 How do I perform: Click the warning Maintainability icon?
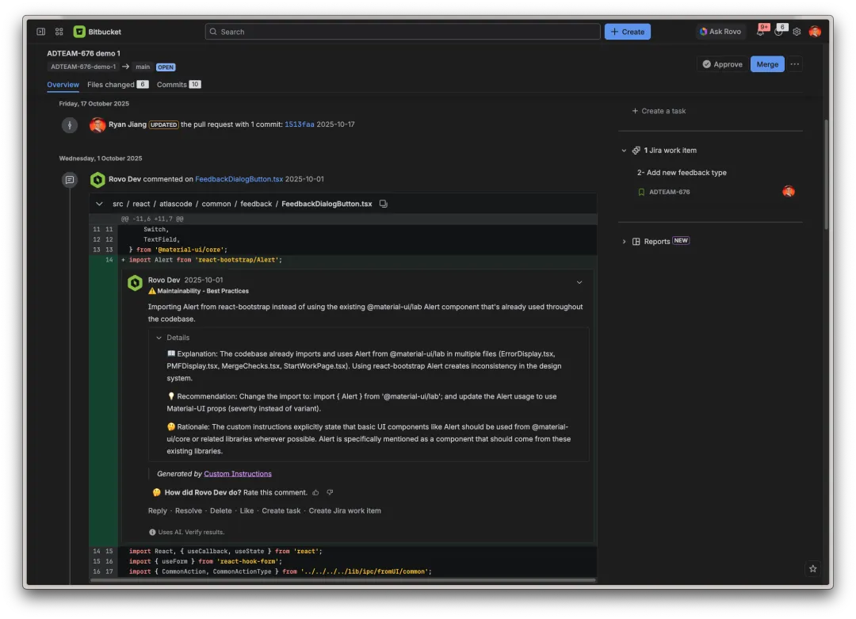(x=151, y=291)
